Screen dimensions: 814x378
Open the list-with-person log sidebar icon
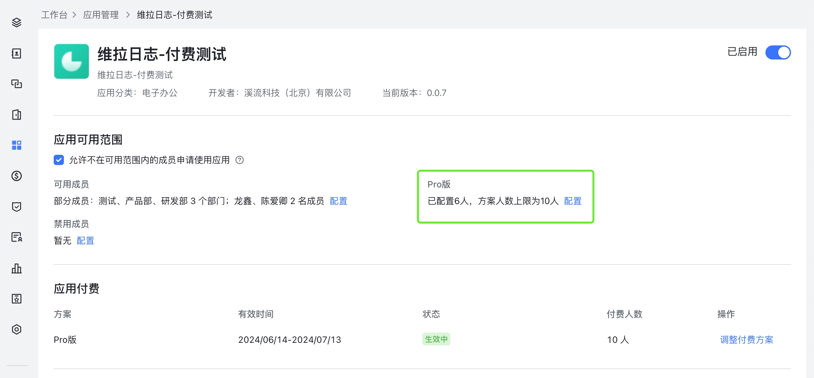(17, 237)
